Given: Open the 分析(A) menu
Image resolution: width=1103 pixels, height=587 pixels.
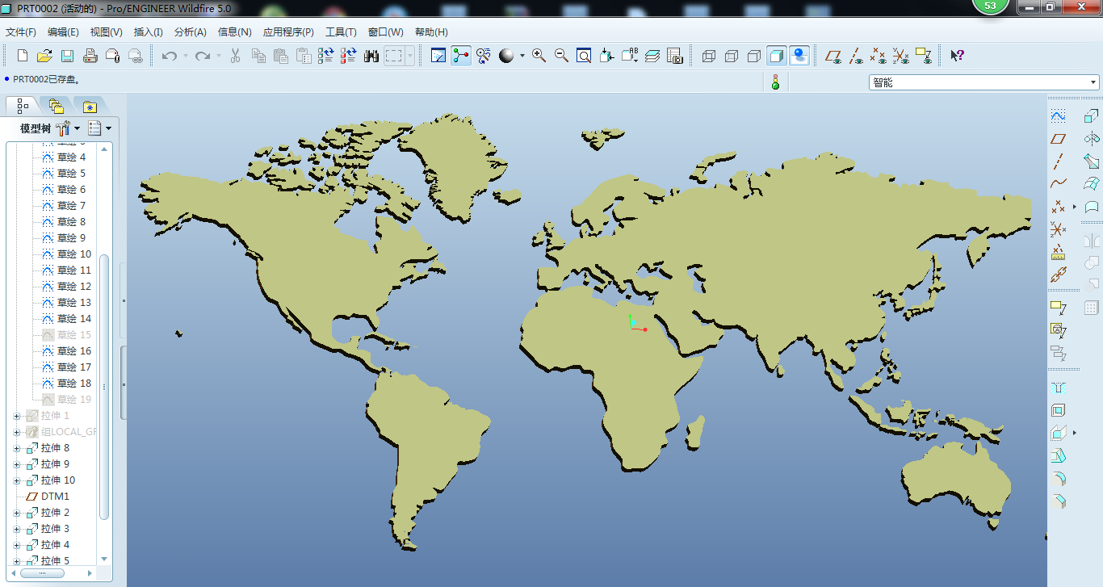Looking at the screenshot, I should 191,32.
